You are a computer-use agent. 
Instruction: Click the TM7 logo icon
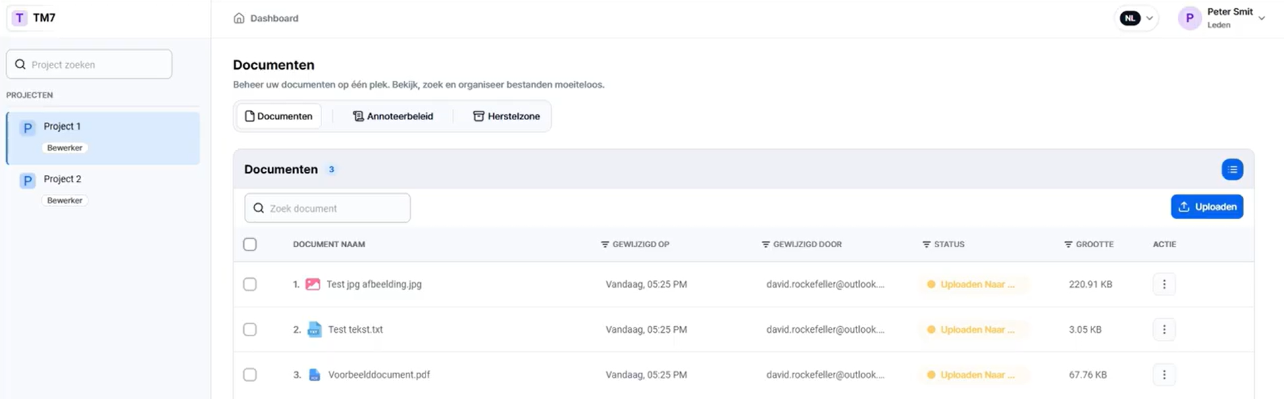coord(20,18)
